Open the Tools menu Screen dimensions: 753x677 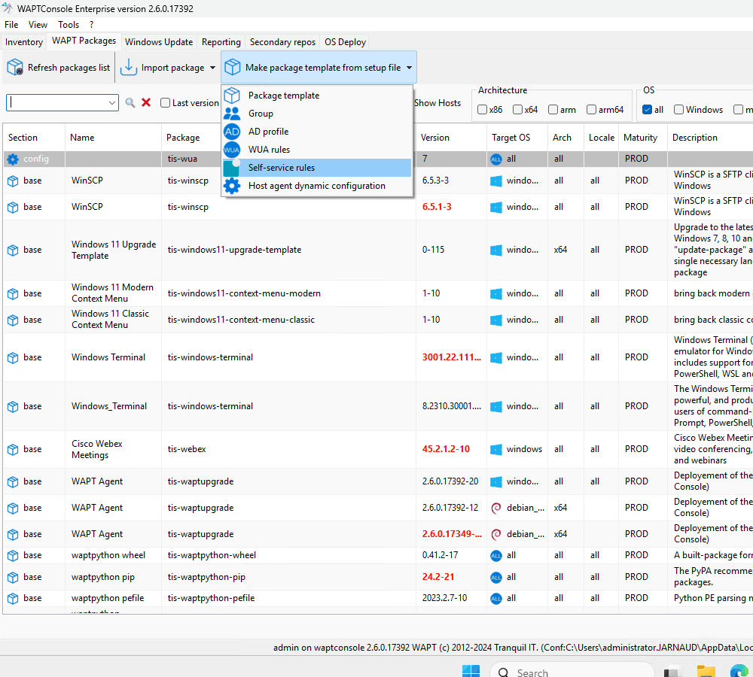click(69, 25)
